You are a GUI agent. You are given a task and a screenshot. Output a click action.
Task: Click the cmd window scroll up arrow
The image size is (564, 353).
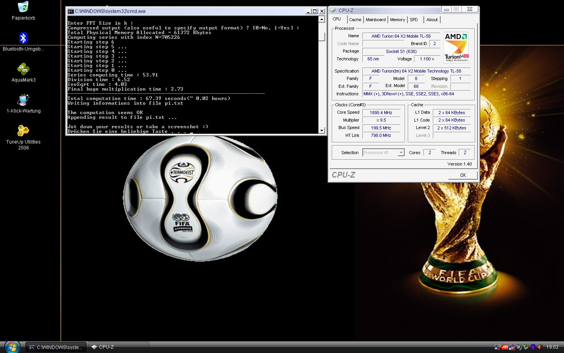[x=322, y=19]
